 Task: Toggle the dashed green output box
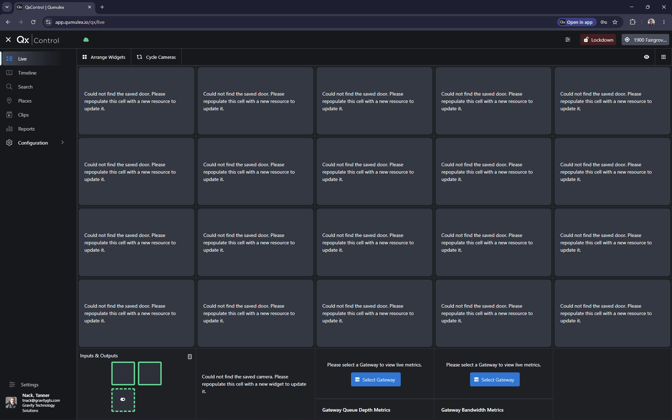(x=123, y=400)
